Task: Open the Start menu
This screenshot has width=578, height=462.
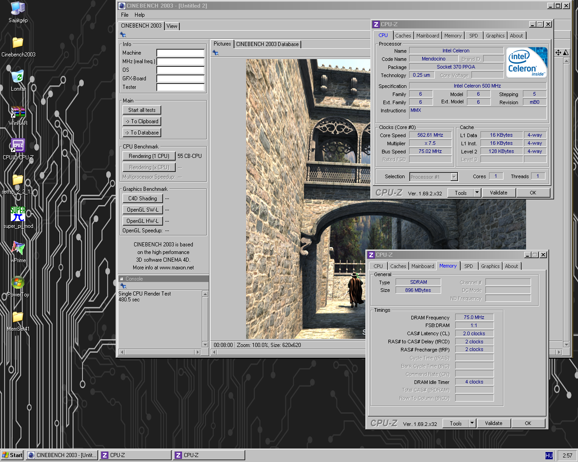Action: click(x=12, y=455)
